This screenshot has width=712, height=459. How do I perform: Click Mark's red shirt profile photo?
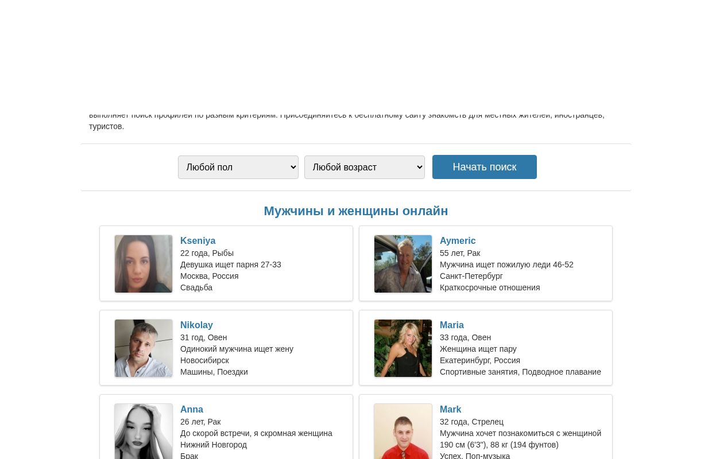tap(403, 431)
